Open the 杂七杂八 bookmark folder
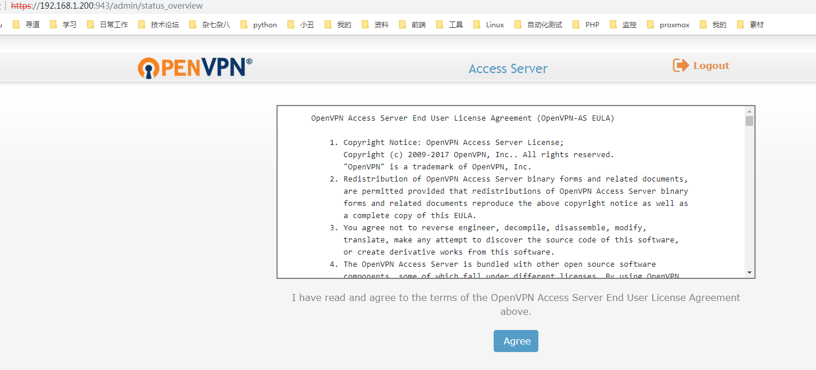816x370 pixels. 210,25
